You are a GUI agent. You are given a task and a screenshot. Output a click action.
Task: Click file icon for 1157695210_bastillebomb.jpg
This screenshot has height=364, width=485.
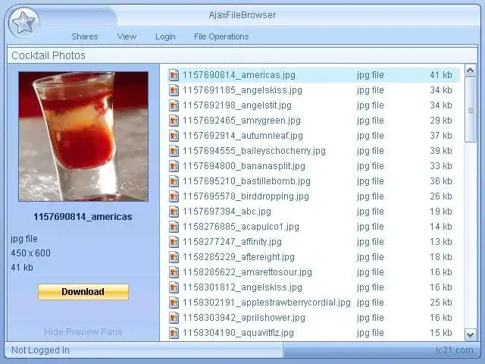coord(174,181)
